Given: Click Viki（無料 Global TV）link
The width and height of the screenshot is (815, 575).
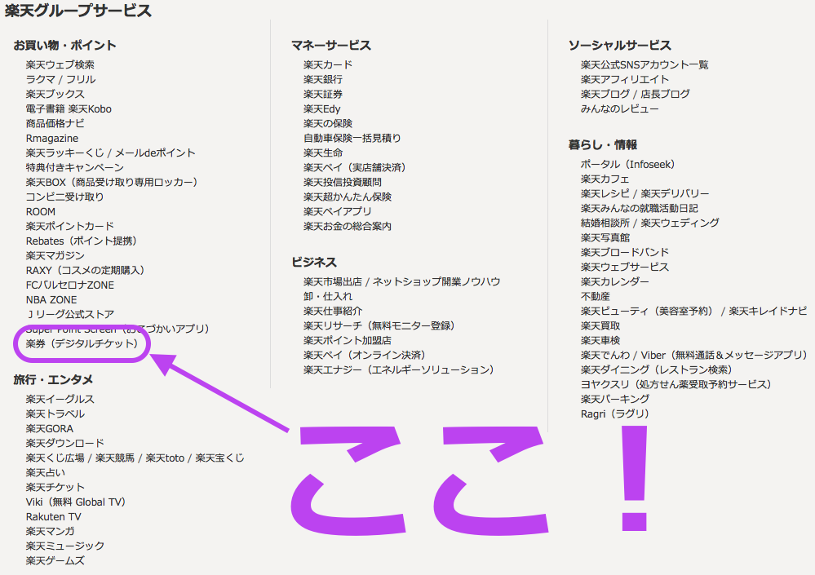Looking at the screenshot, I should point(76,502).
